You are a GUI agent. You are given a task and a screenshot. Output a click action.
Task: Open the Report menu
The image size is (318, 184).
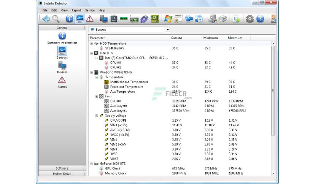pos(76,10)
